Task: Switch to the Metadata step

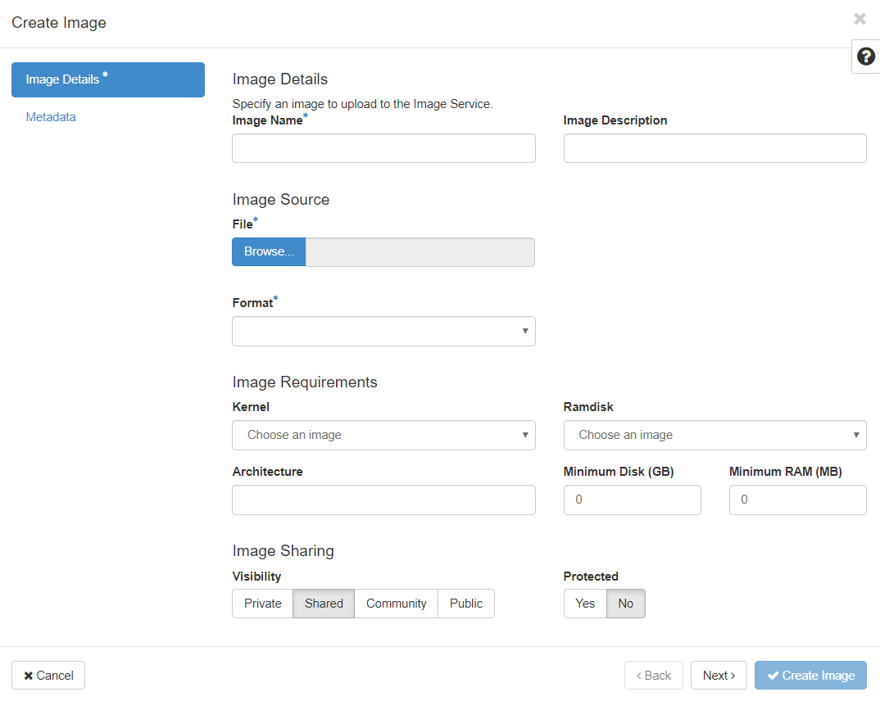Action: (x=51, y=116)
